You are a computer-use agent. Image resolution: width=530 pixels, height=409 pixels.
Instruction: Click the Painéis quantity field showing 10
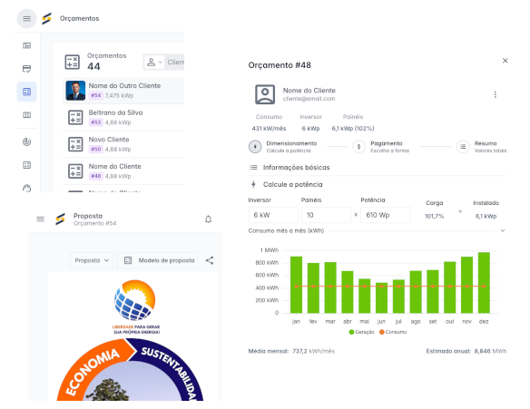click(x=326, y=215)
